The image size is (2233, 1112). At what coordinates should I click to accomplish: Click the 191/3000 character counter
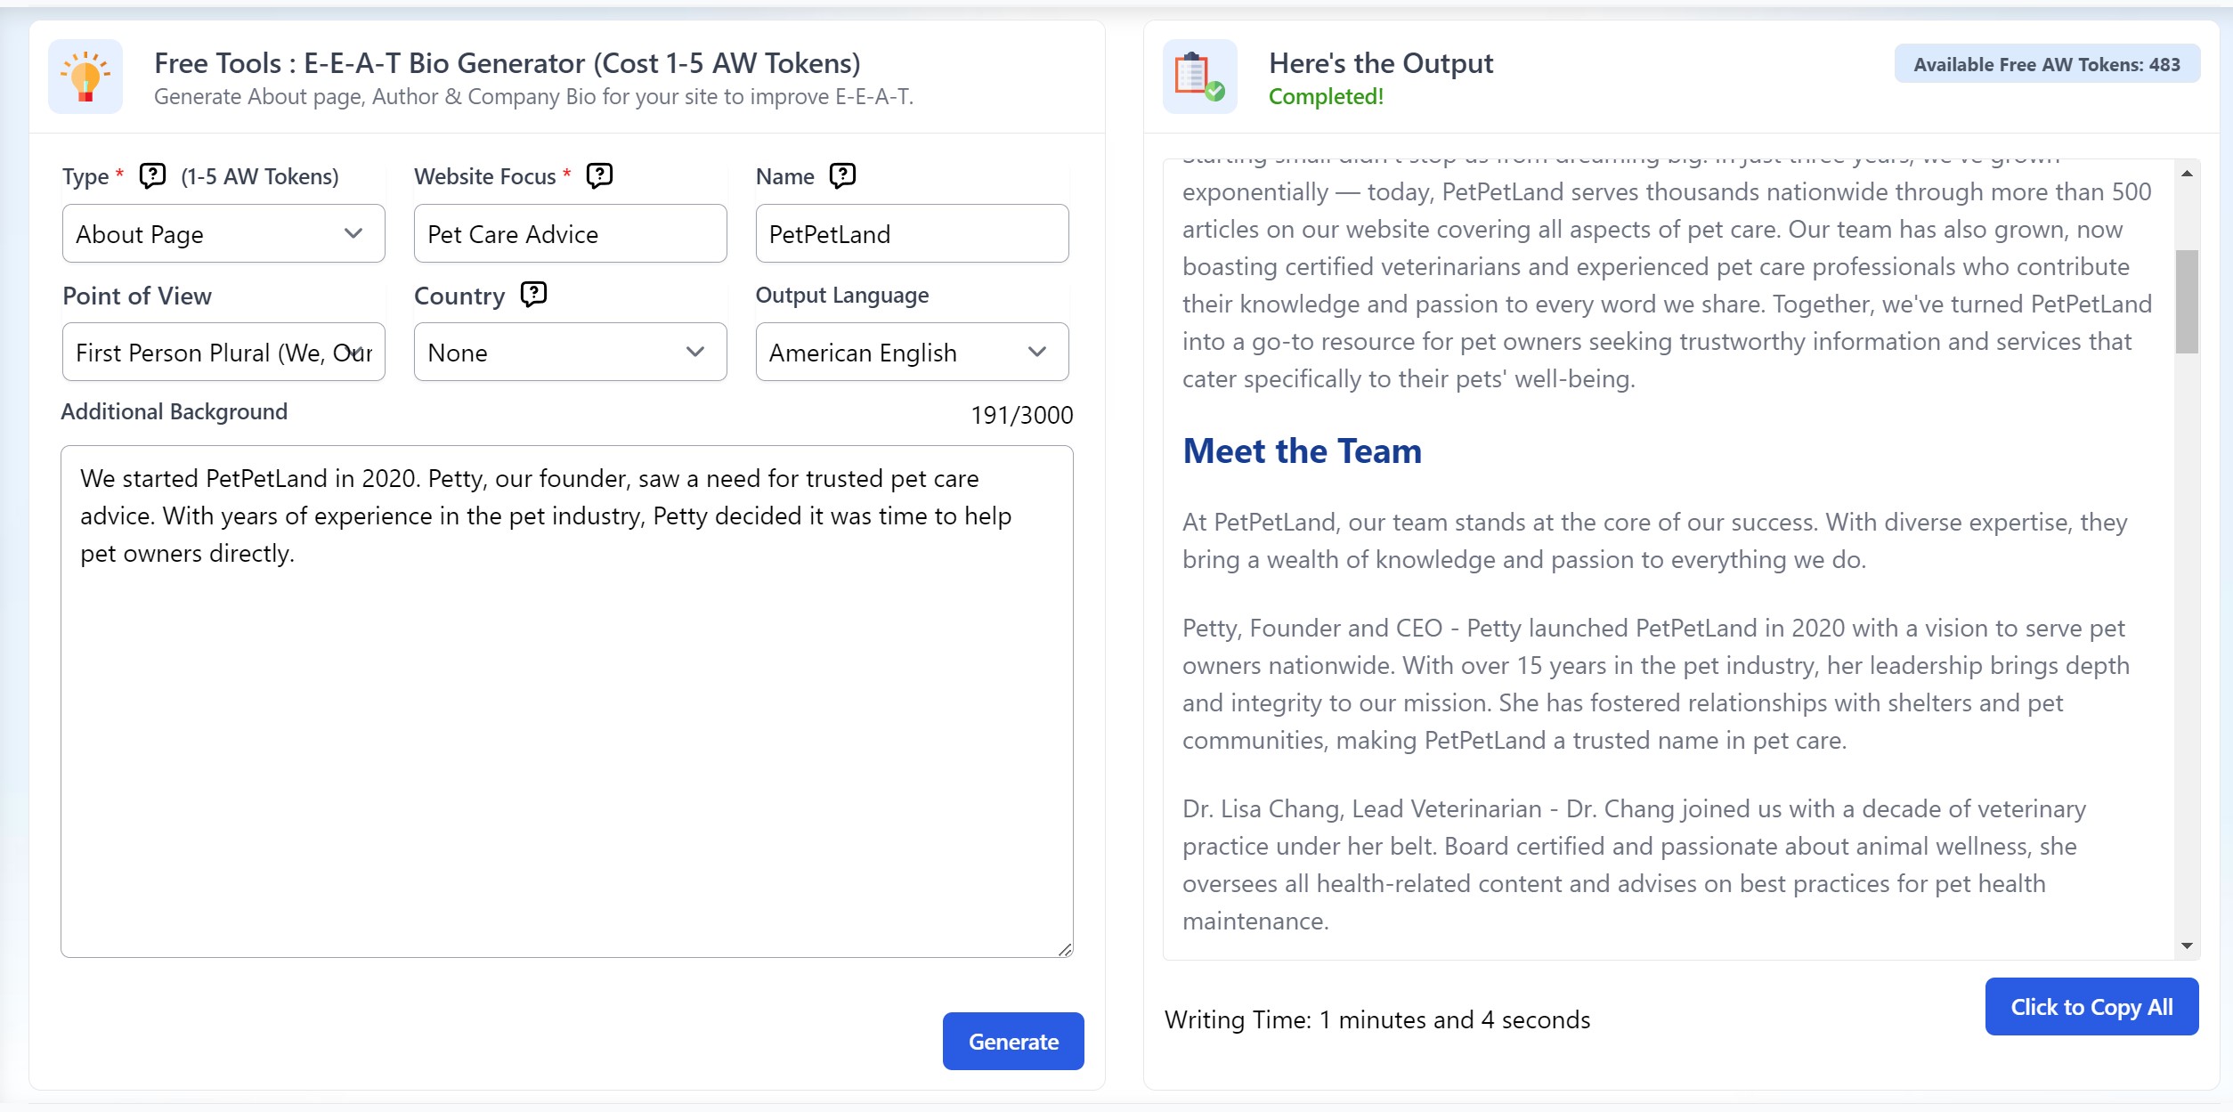point(1021,415)
